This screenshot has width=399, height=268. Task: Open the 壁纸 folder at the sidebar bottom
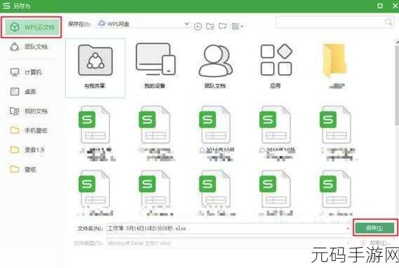(23, 169)
